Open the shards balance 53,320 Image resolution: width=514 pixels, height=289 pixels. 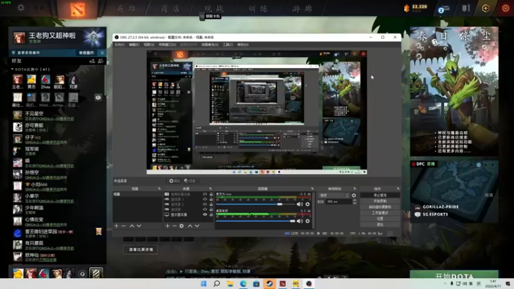pyautogui.click(x=415, y=8)
